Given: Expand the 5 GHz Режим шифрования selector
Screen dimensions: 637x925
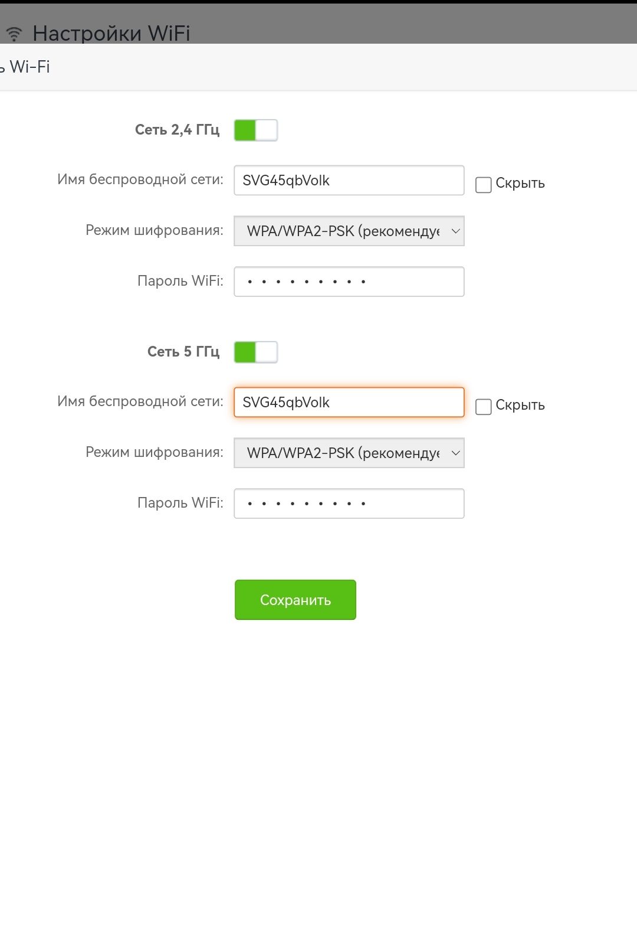Looking at the screenshot, I should (349, 453).
